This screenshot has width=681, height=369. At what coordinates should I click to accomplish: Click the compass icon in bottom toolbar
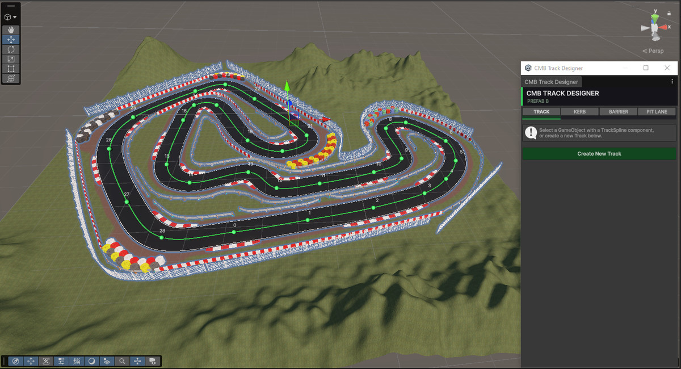point(16,361)
